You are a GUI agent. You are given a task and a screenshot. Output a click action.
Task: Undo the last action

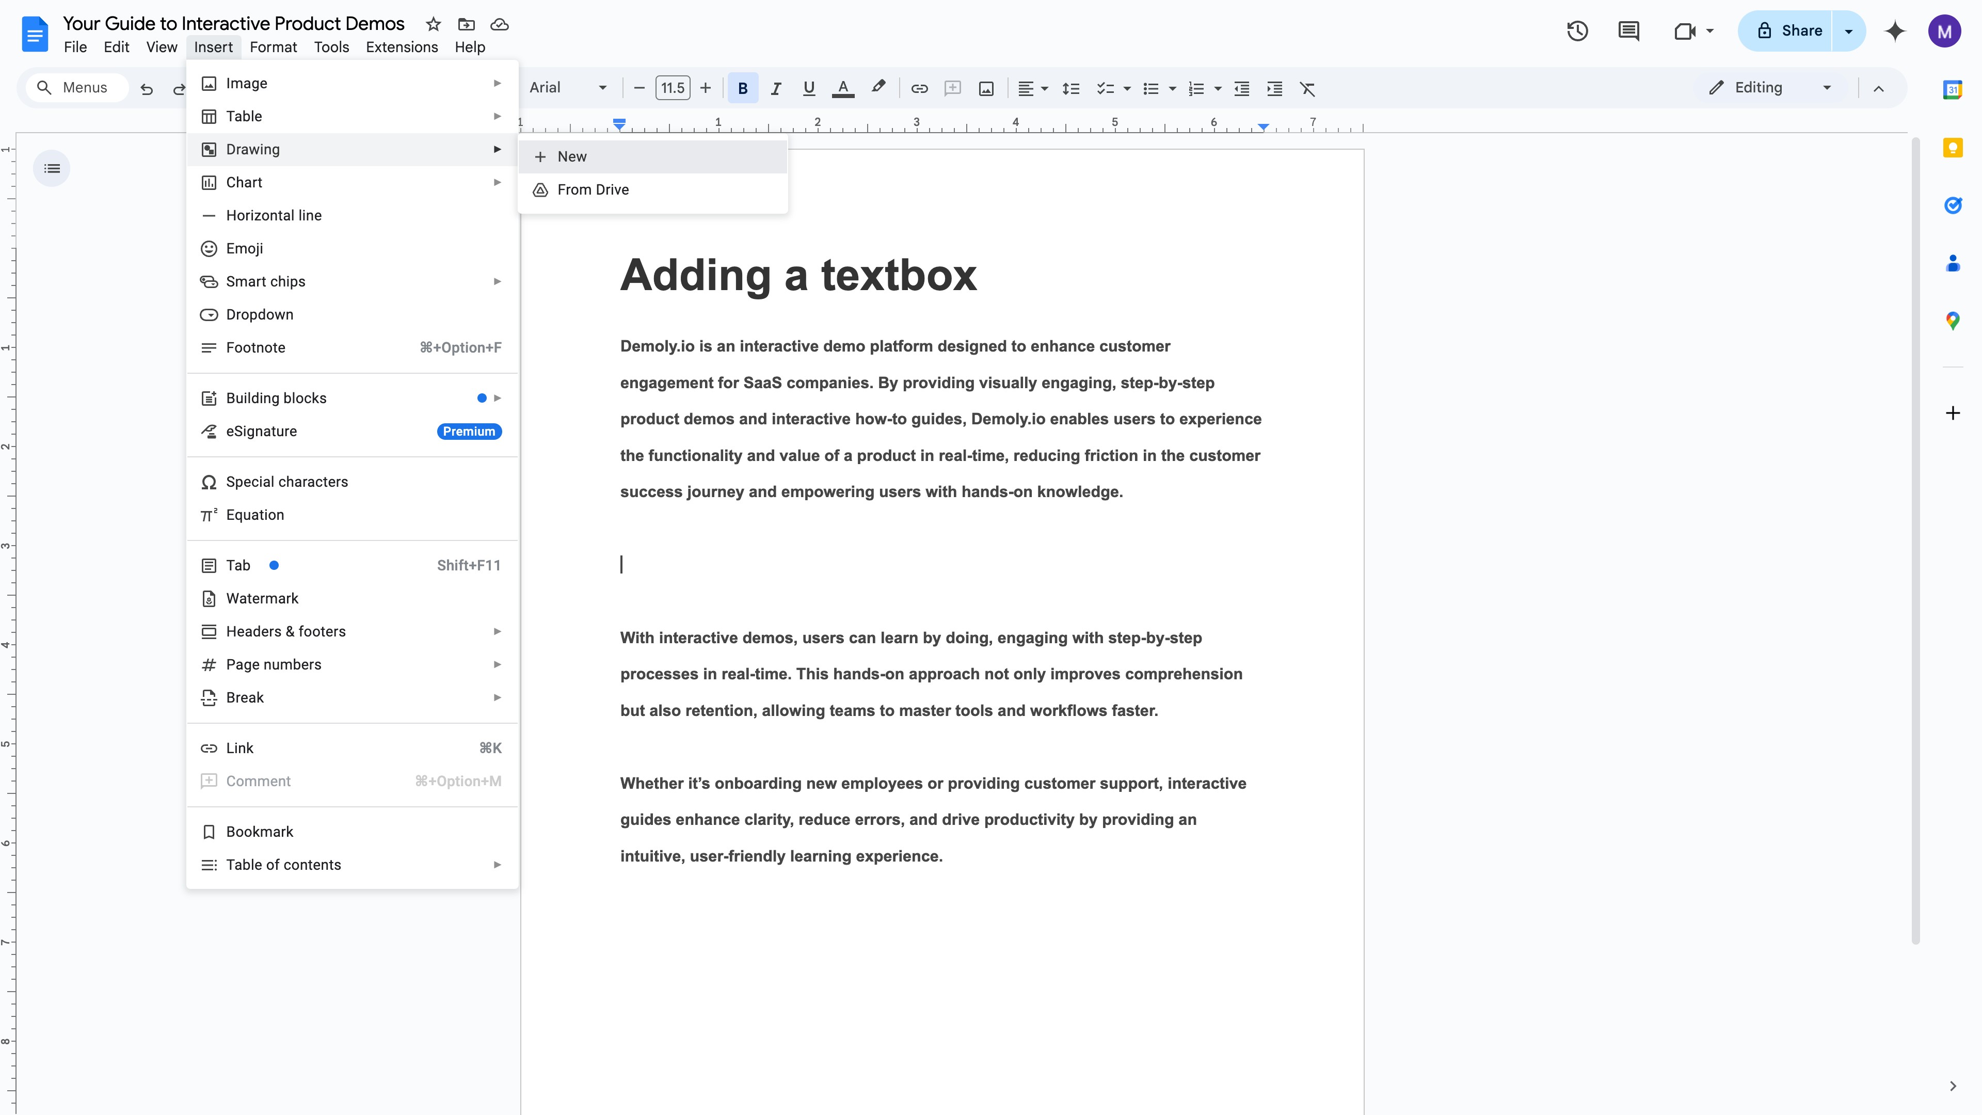click(146, 88)
